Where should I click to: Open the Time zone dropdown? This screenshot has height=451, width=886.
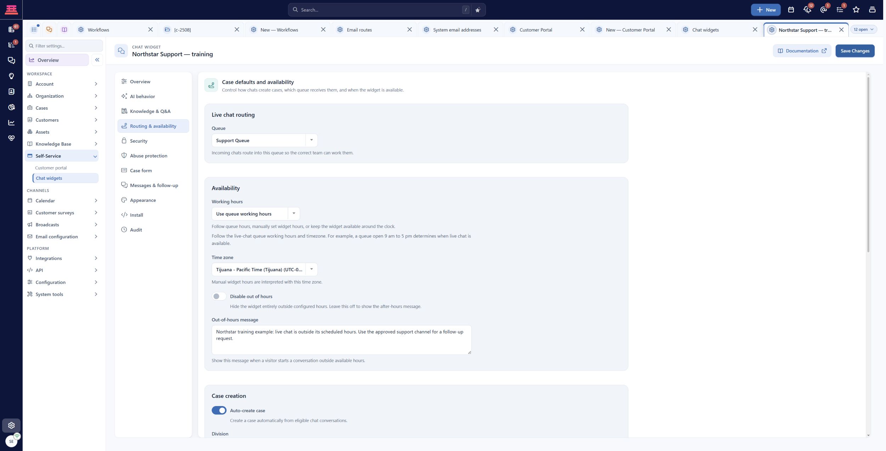pos(264,269)
